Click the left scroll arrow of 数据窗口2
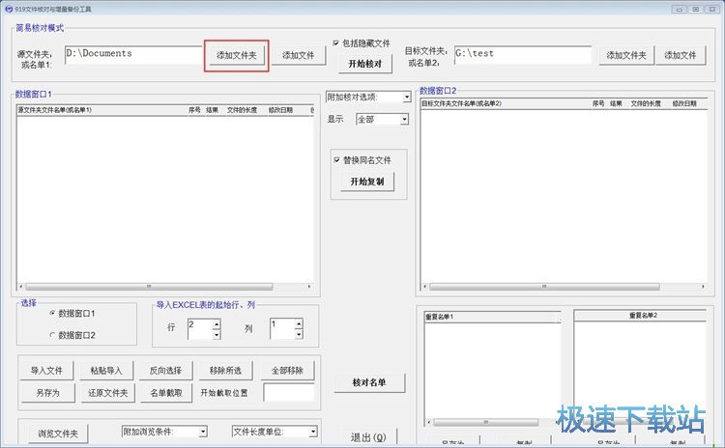 pos(425,287)
